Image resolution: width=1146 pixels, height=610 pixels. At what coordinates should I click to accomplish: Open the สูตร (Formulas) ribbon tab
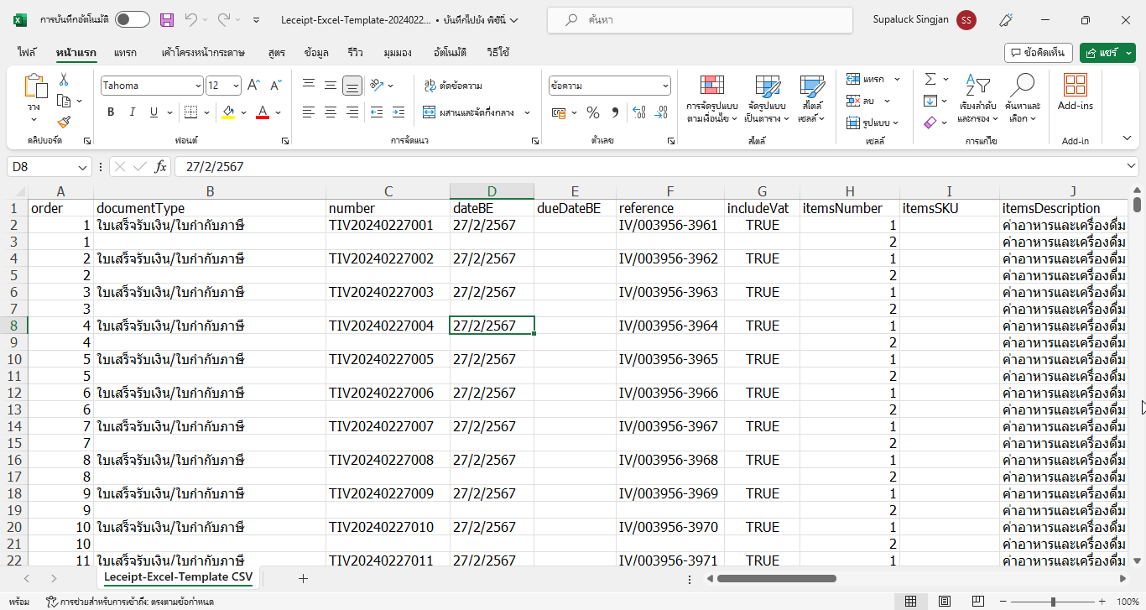276,52
